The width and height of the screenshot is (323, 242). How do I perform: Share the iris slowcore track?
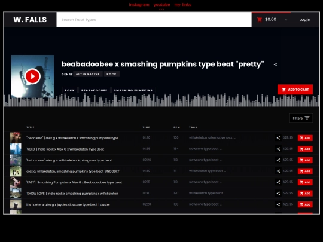coord(278,204)
